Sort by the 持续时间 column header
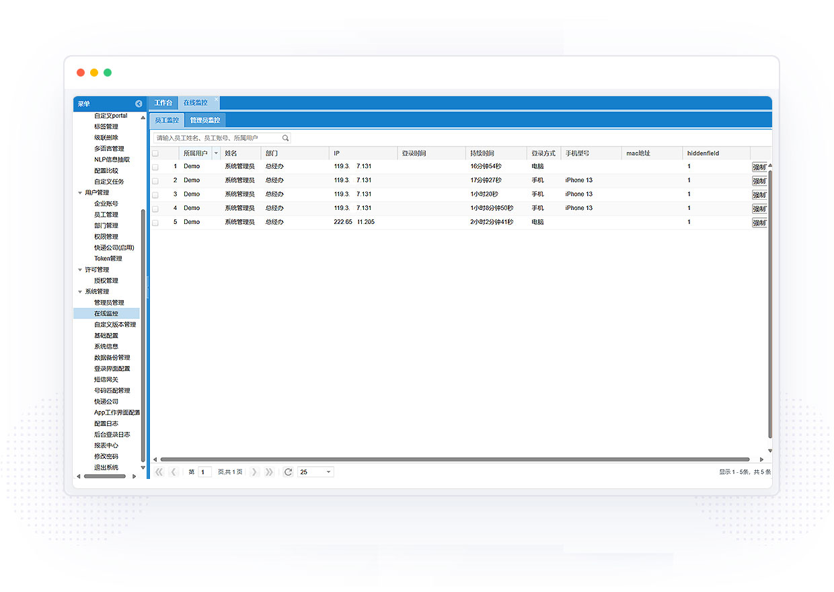 (x=496, y=153)
